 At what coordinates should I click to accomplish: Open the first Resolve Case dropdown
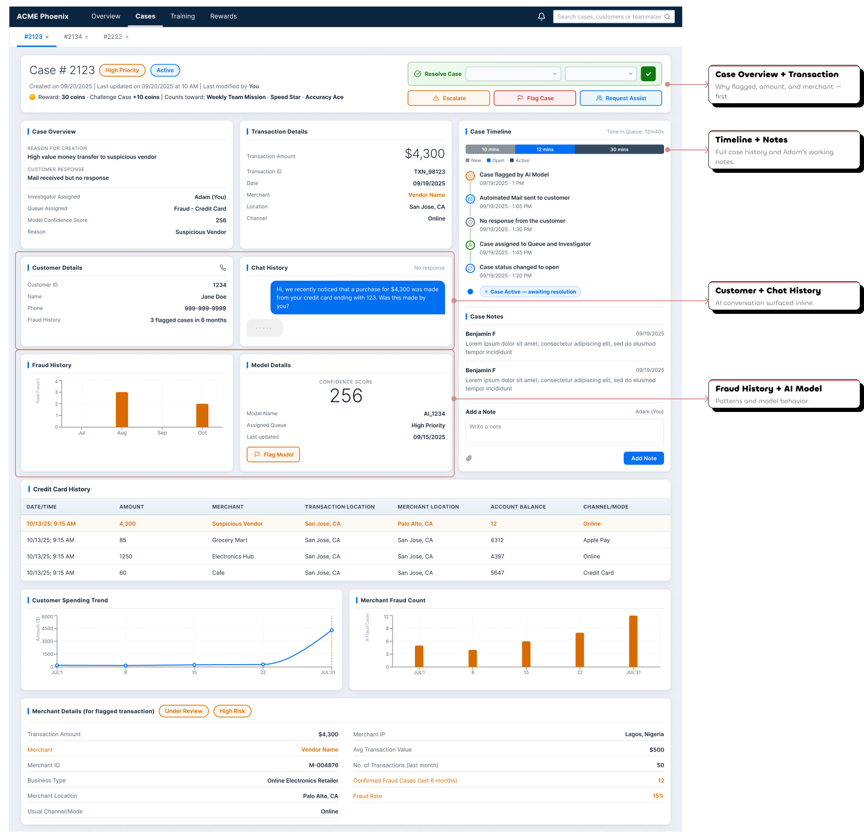pos(514,74)
